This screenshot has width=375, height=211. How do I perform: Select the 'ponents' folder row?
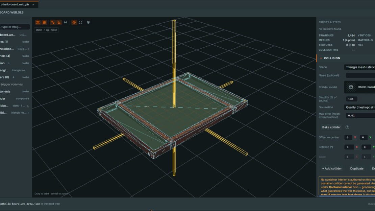(15, 92)
